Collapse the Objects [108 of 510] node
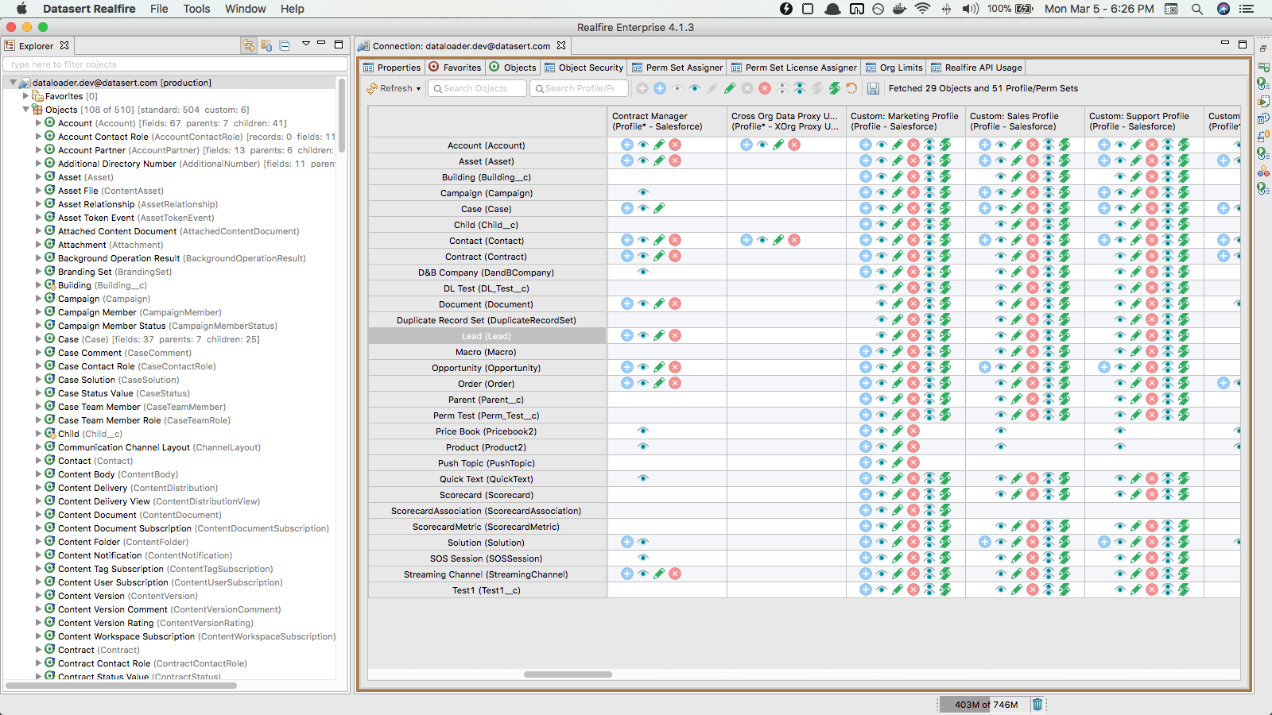Image resolution: width=1272 pixels, height=715 pixels. tap(25, 110)
